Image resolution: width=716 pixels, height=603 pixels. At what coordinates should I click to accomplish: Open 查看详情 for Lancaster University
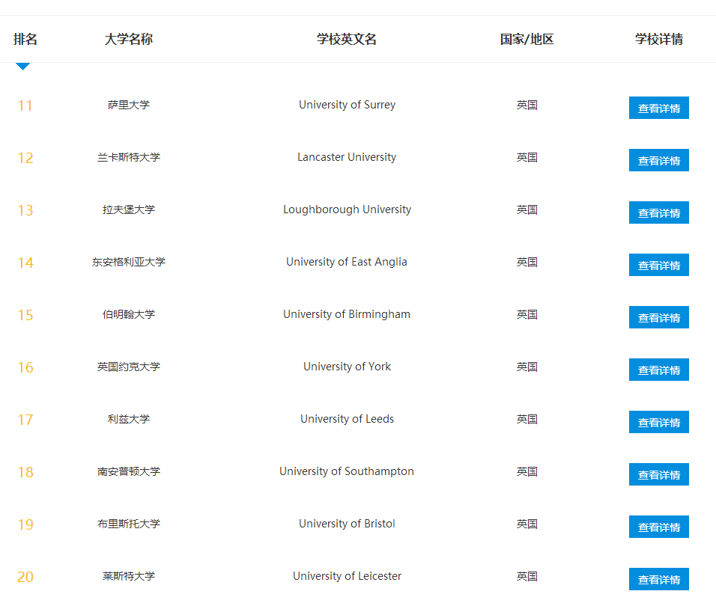659,160
